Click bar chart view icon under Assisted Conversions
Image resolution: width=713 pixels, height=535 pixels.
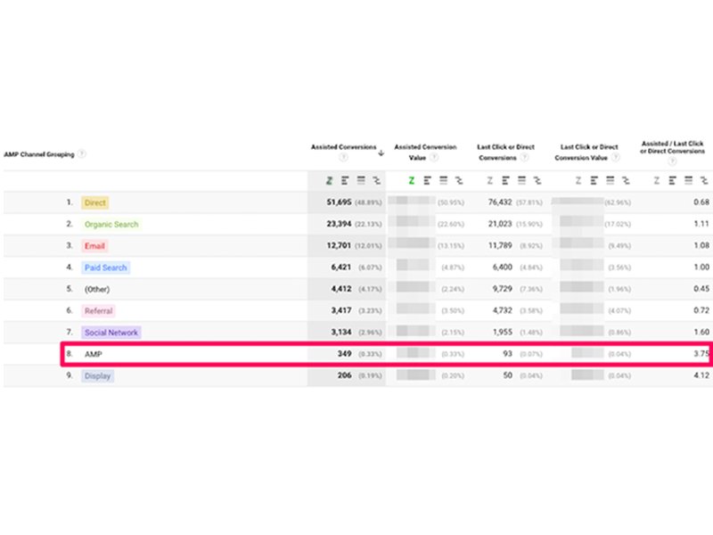pyautogui.click(x=344, y=180)
